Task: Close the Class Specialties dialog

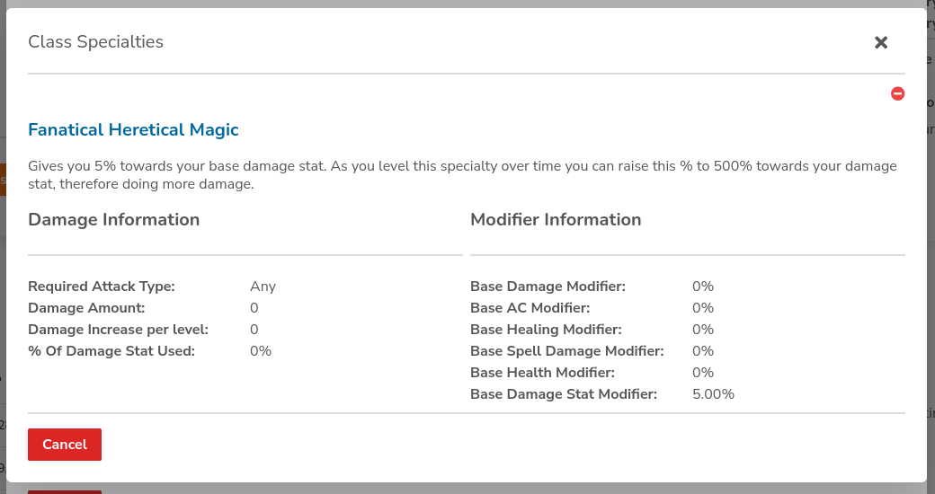Action: (x=881, y=42)
